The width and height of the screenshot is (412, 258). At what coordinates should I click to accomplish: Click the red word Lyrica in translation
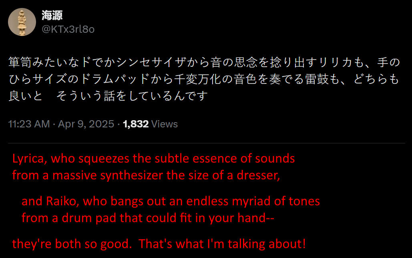[30, 159]
